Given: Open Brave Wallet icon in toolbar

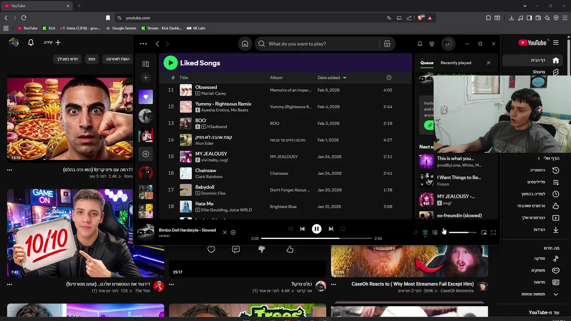Looking at the screenshot, I should click(538, 18).
